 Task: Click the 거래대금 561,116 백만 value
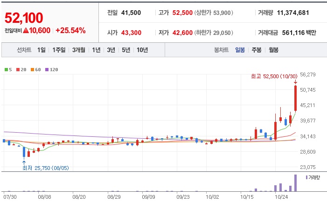tap(299, 33)
